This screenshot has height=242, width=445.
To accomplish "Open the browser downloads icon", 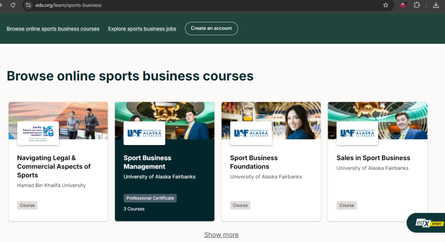I will click(436, 5).
